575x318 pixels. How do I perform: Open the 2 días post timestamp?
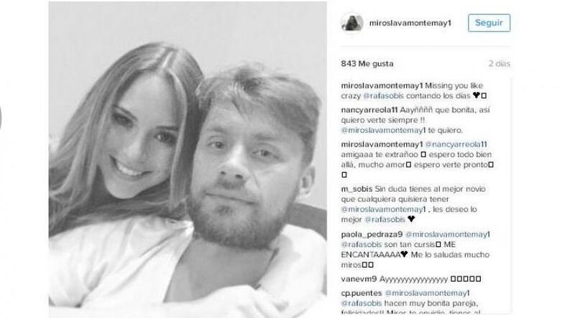click(499, 63)
